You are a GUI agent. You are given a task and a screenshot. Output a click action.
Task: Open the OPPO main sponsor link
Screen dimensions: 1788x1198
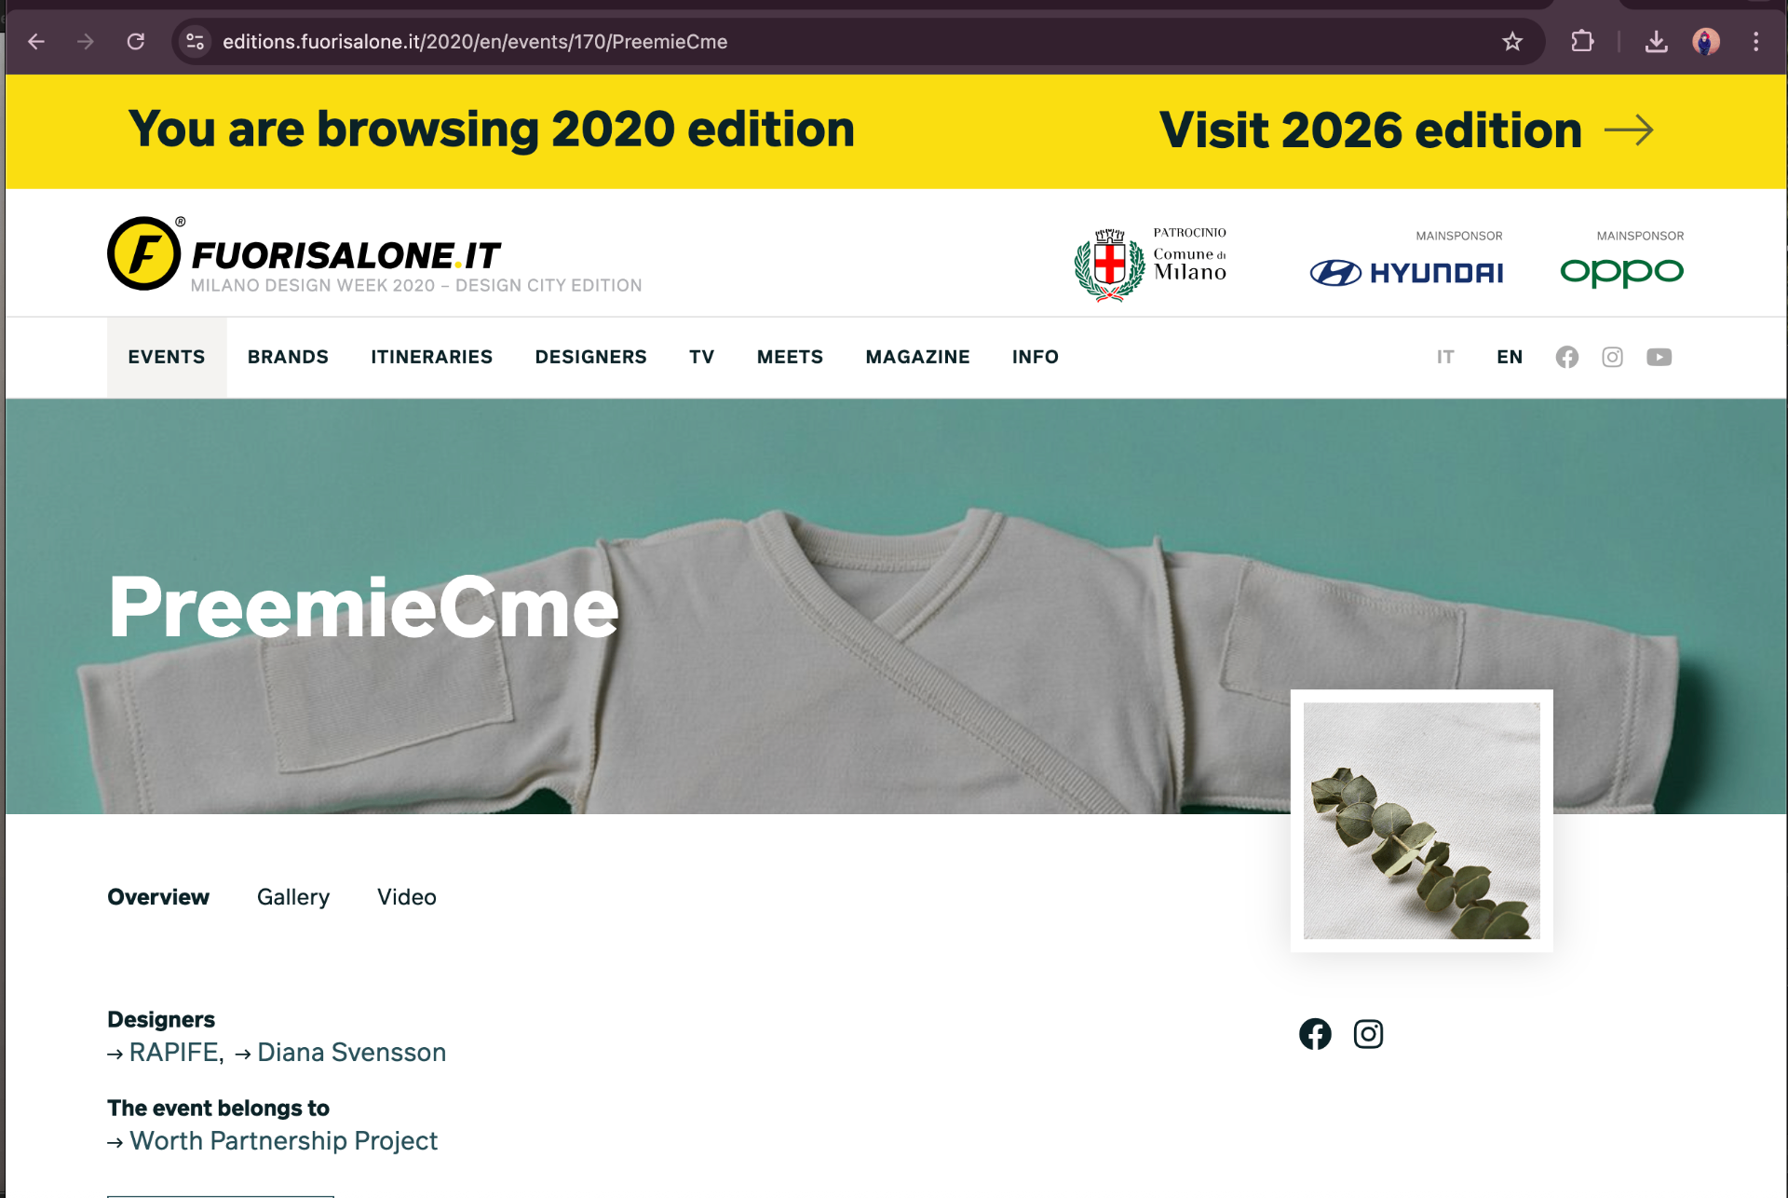click(1621, 273)
